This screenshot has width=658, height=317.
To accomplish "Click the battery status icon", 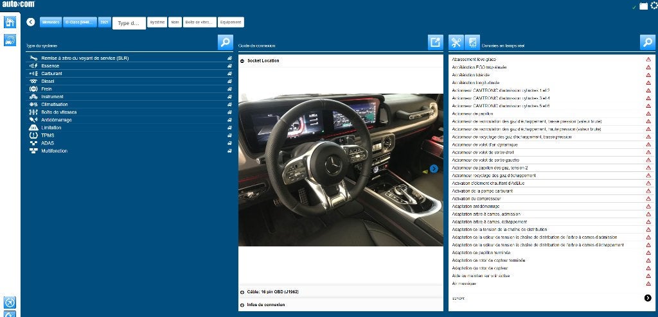I will pos(643,6).
